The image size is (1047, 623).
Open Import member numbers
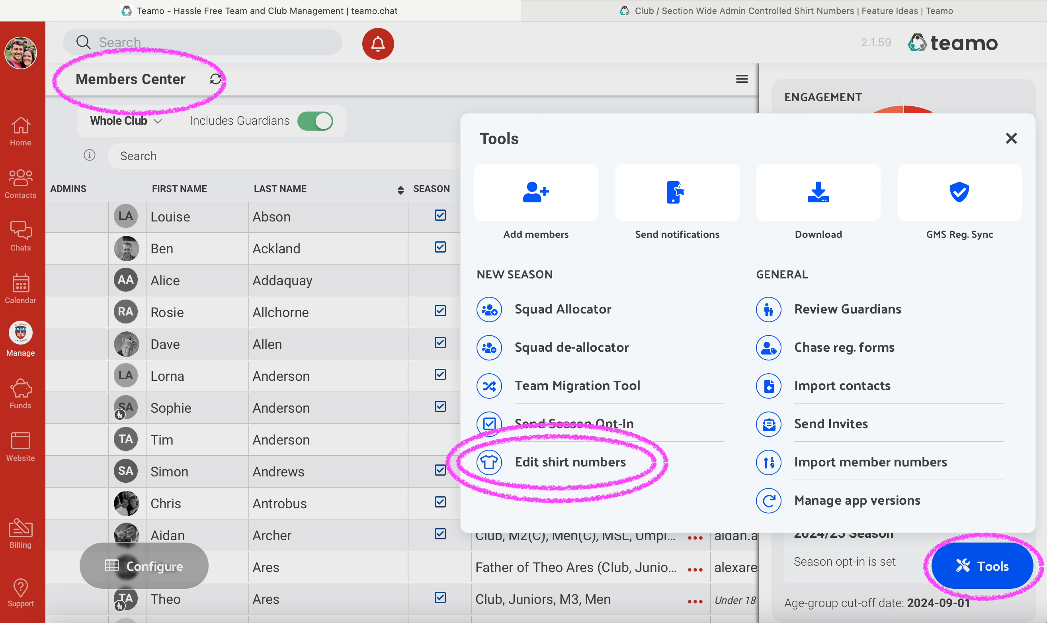[870, 462]
